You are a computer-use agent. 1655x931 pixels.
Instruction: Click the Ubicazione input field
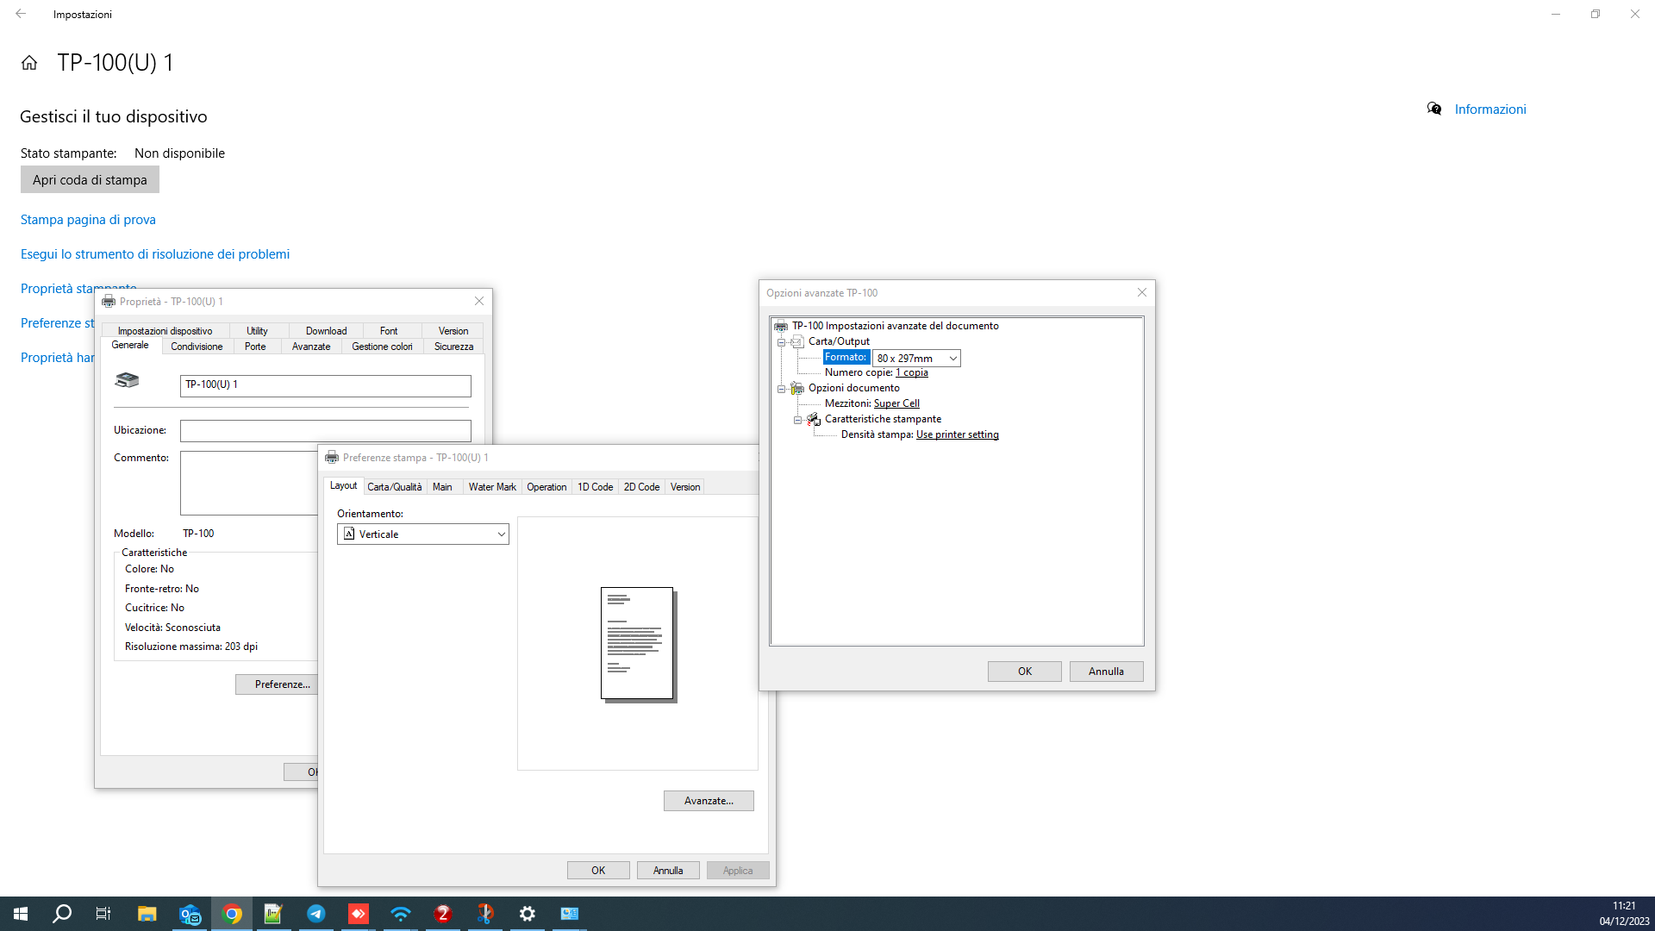coord(326,430)
